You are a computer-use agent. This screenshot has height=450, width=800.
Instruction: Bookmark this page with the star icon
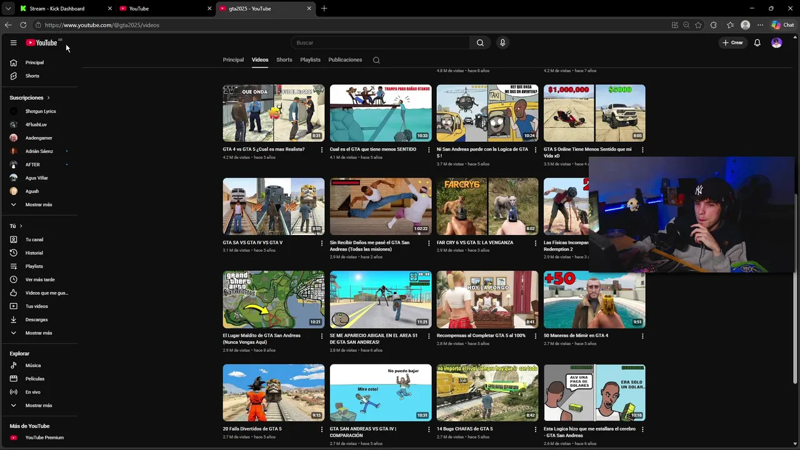click(698, 25)
